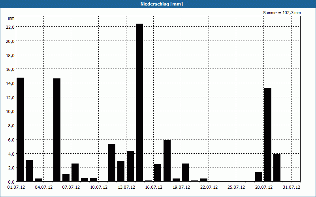
Task: Click the x-axis date '25.07.12'
Action: [x=236, y=188]
